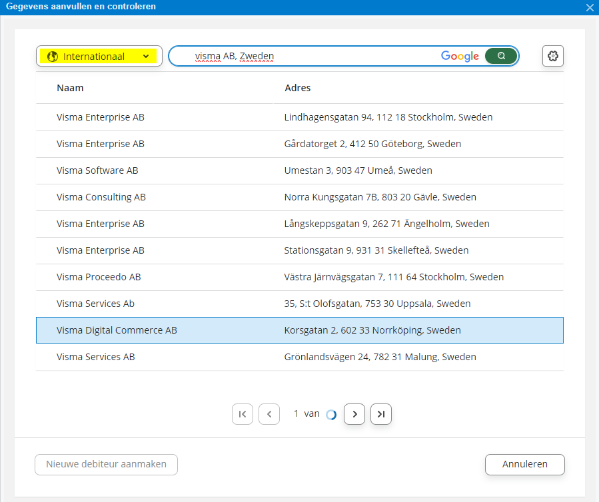Select the Visma Proceedo AB name
Viewport: 599px width, 502px height.
99,277
